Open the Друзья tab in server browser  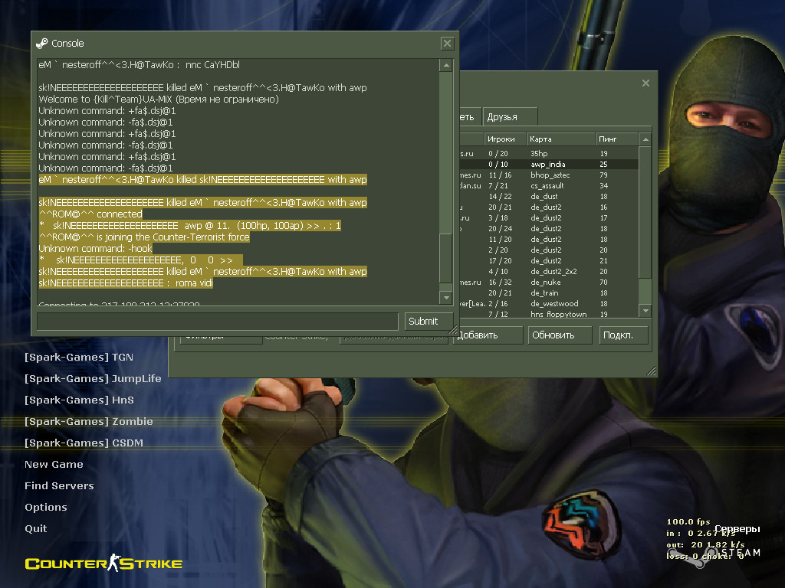510,117
